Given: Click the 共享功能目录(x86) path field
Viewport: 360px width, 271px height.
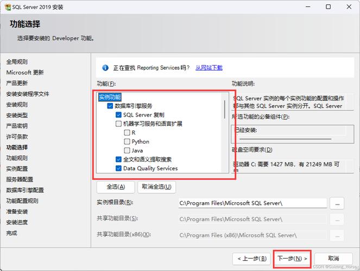Looking at the screenshot, I should click(x=252, y=235).
